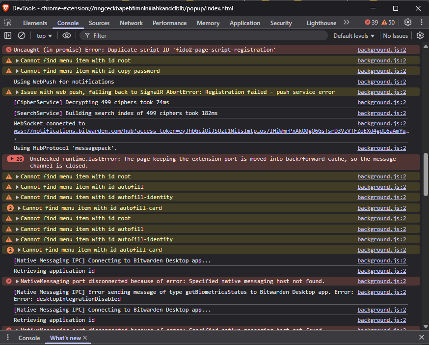Select the What's new drawer tab

pos(65,338)
